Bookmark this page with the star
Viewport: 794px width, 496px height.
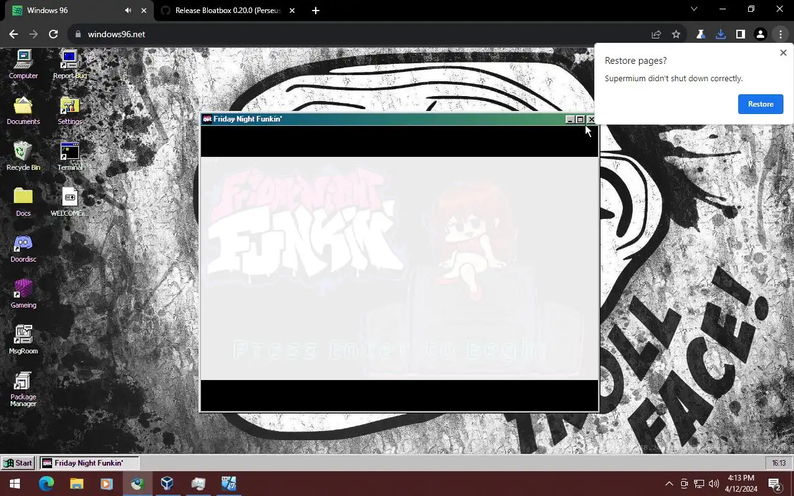[676, 34]
